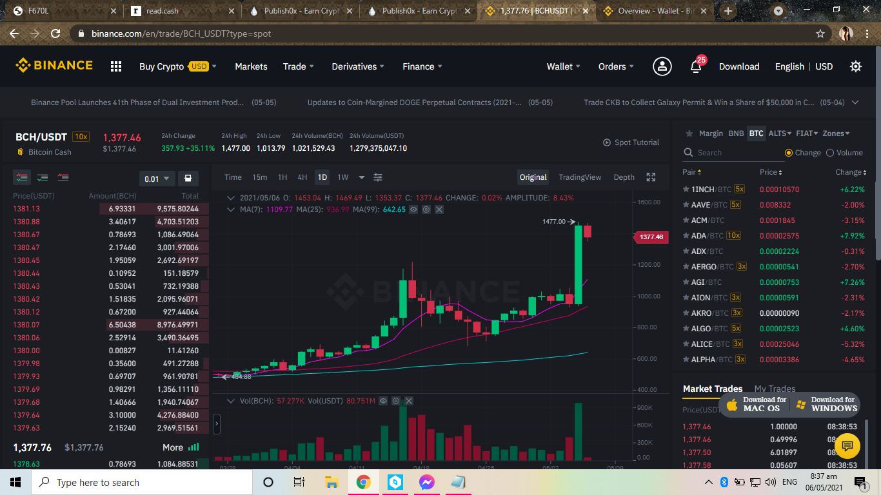
Task: Open the Orders dropdown
Action: point(616,66)
